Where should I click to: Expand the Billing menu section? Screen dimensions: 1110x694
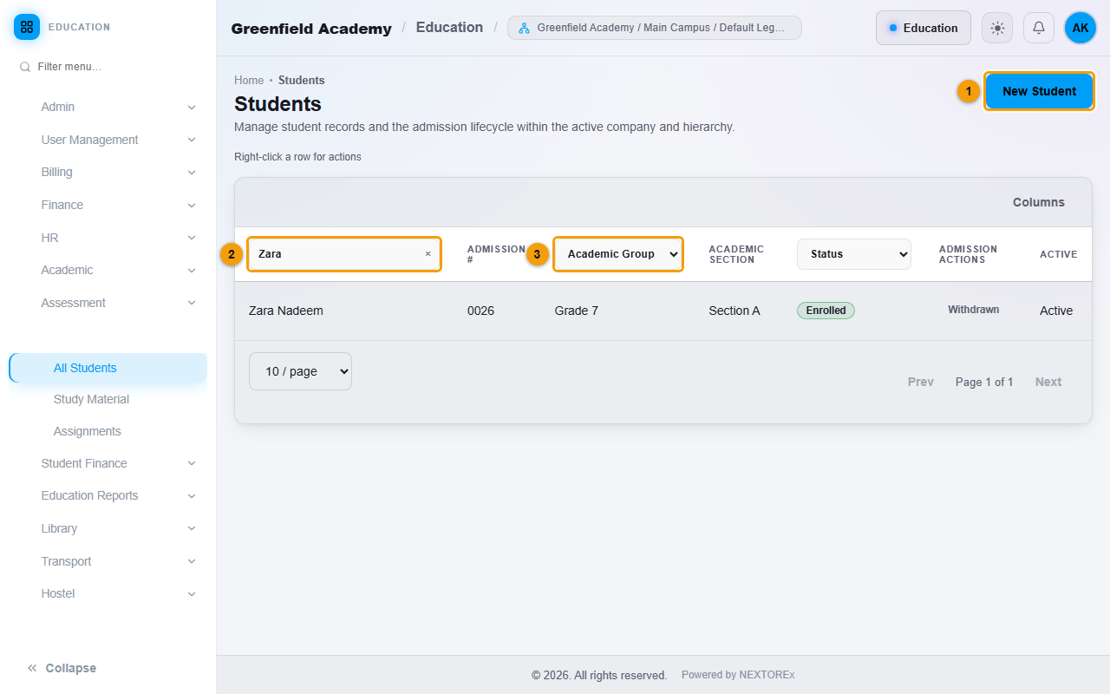click(119, 173)
